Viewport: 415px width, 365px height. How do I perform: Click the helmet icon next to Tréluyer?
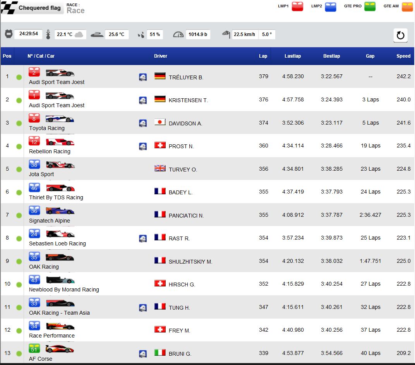point(143,77)
